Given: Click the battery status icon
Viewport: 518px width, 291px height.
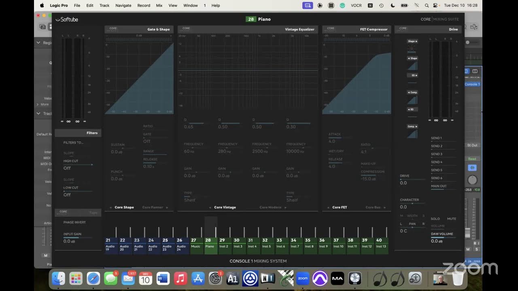Looking at the screenshot, I should tap(404, 5).
